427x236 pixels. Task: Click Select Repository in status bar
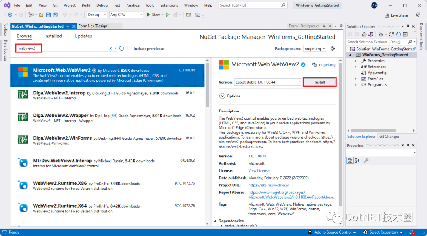384,232
